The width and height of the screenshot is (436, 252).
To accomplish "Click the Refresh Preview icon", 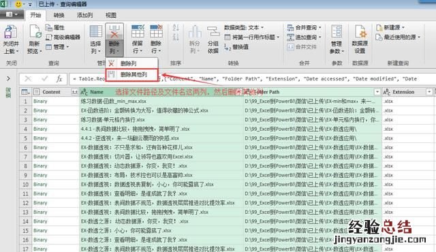I will tap(35, 32).
